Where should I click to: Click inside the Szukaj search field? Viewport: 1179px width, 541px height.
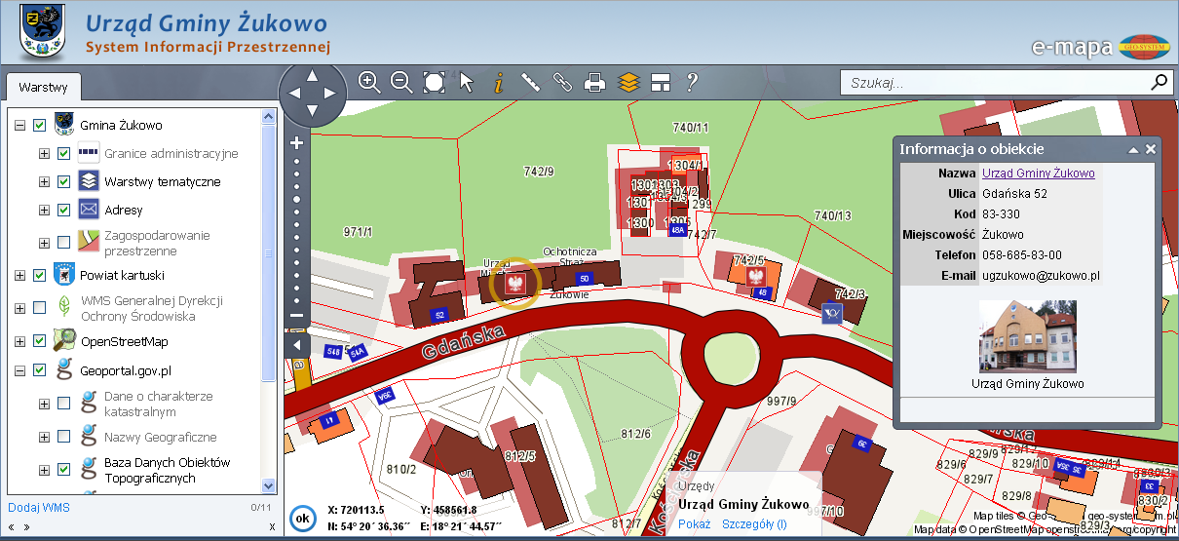994,82
